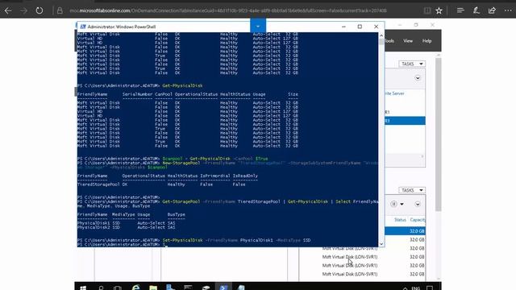Add page to favorites star
Image resolution: width=516 pixels, height=290 pixels.
(439, 10)
